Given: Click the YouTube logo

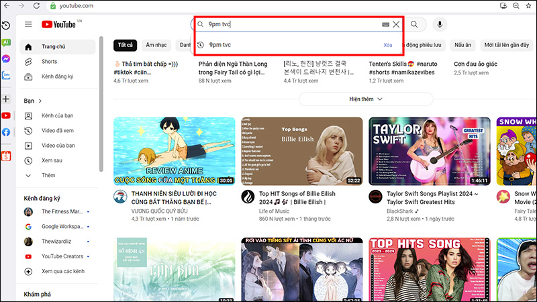Looking at the screenshot, I should [x=60, y=25].
